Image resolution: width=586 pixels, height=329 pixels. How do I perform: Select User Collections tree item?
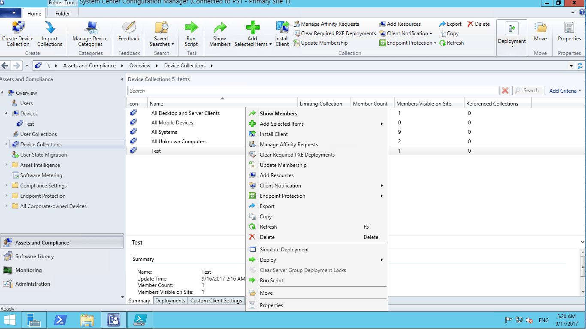39,134
